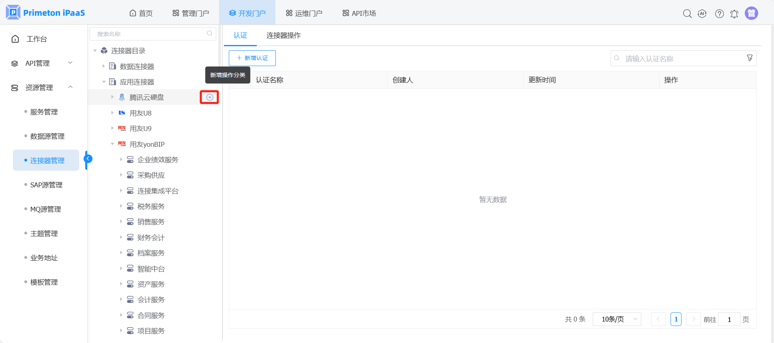Collapse the 用友yonBIP tree node
Screen dimensions: 774x343
pyautogui.click(x=113, y=144)
